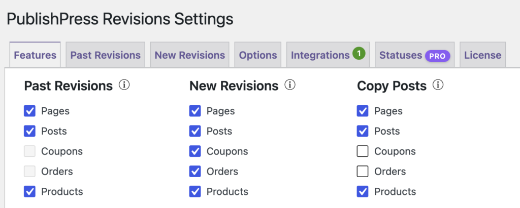520x208 pixels.
Task: Uncheck Posts under Past Revisions
Action: click(29, 131)
